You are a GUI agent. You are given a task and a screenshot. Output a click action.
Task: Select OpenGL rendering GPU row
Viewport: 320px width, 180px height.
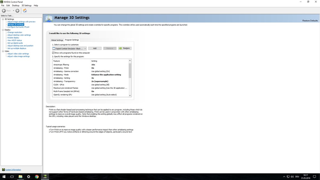pos(91,94)
